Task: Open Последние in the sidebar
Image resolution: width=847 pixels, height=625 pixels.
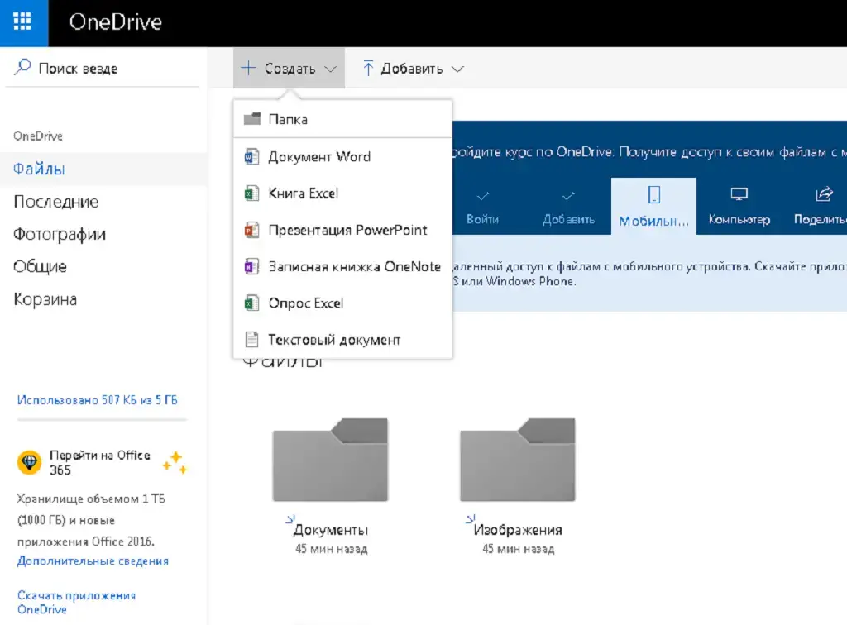Action: 55,202
